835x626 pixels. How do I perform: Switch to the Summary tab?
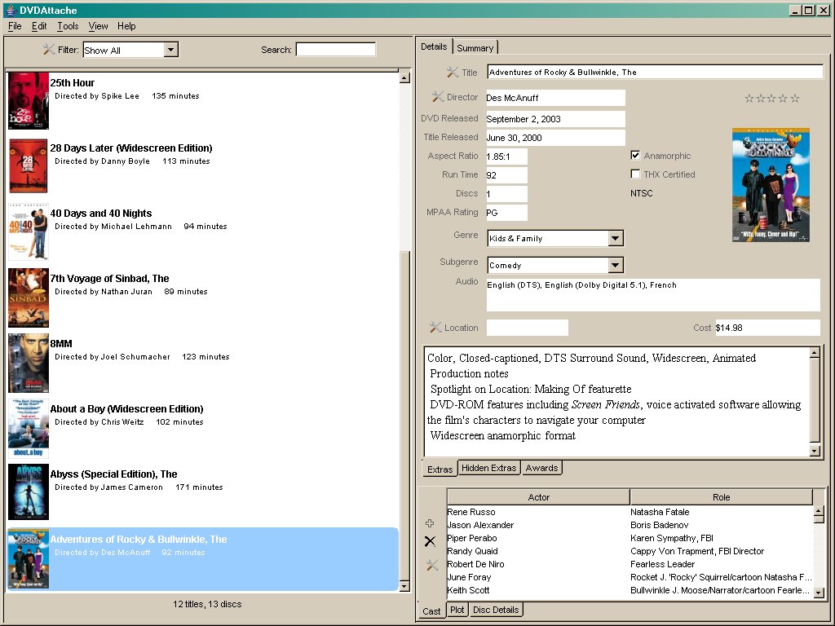click(475, 48)
